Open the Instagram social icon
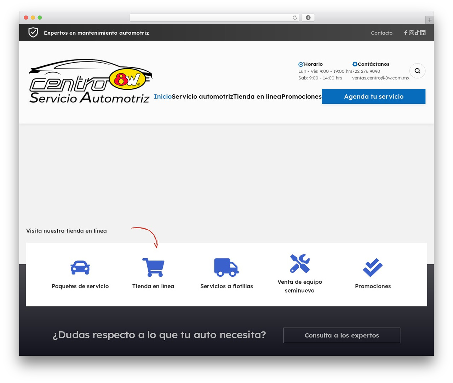Screen dimensions: 453x383 [412, 33]
